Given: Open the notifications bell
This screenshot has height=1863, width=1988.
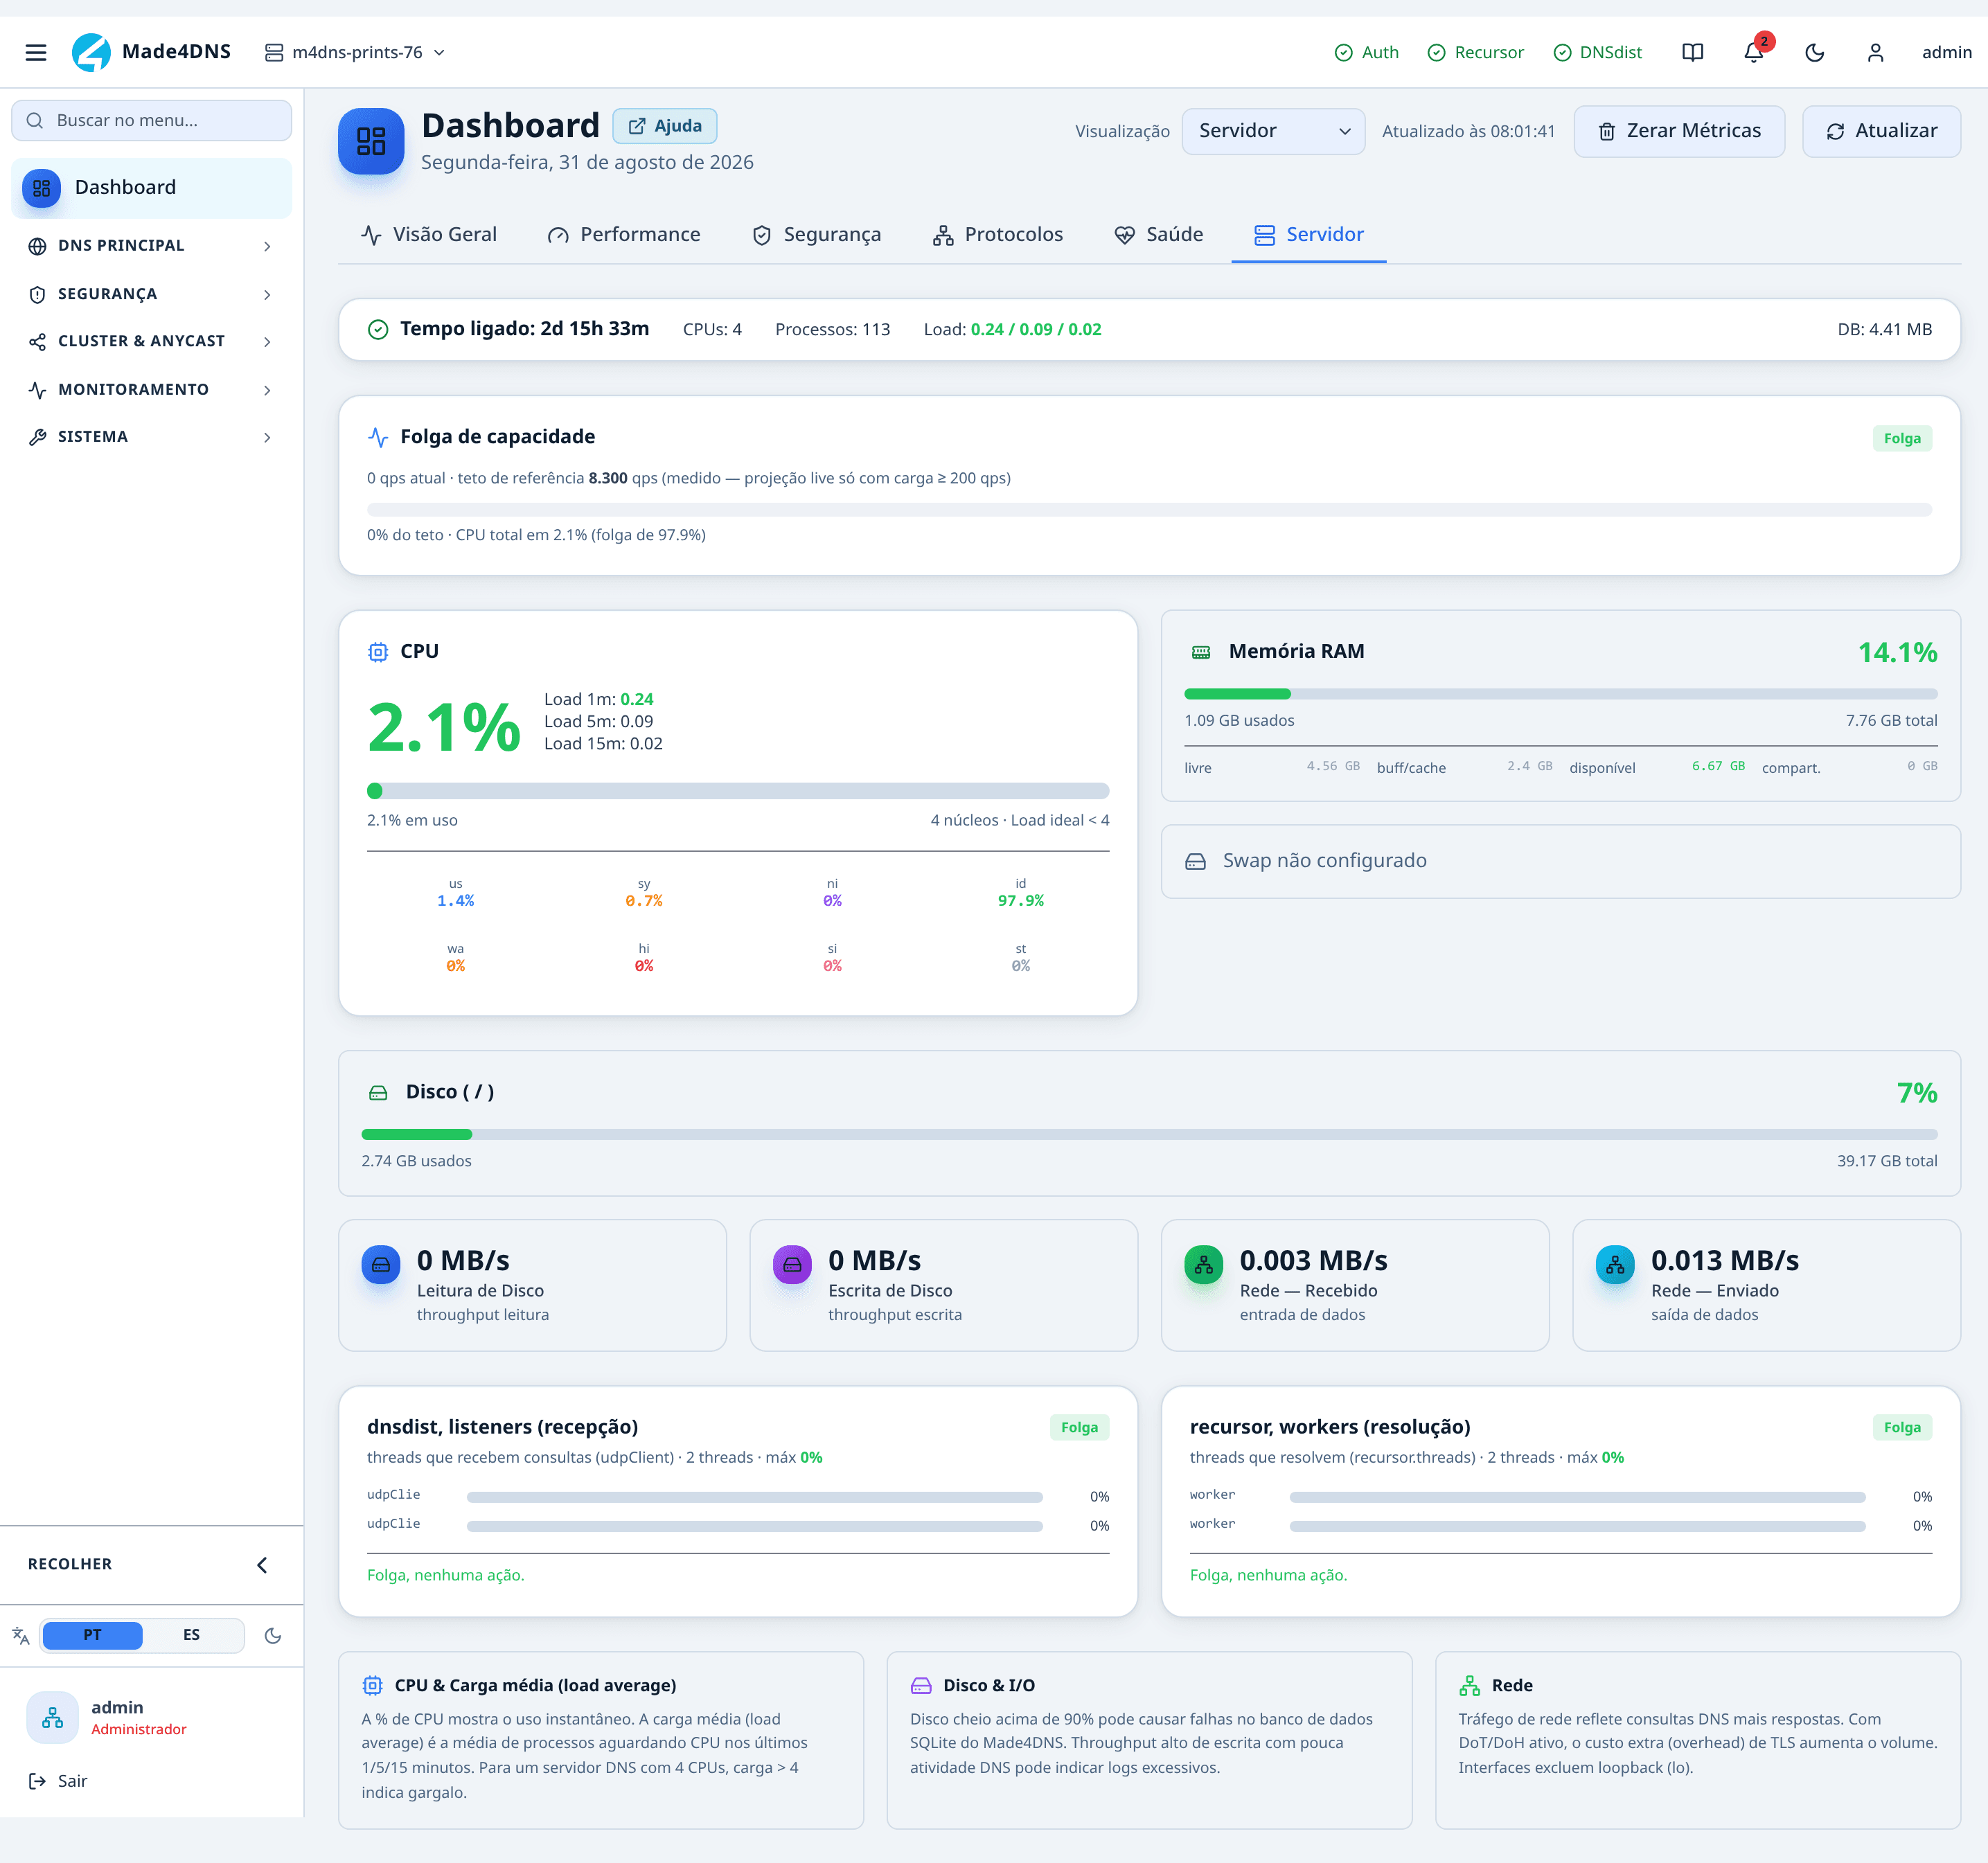Looking at the screenshot, I should coord(1754,52).
